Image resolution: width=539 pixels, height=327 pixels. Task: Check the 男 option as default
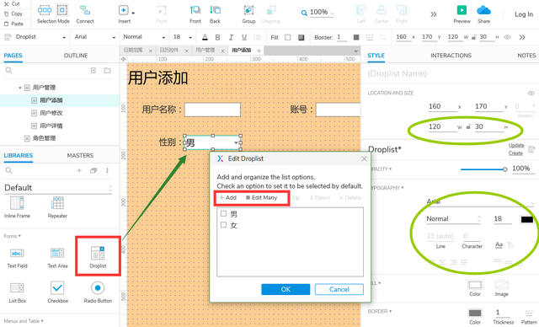point(223,214)
